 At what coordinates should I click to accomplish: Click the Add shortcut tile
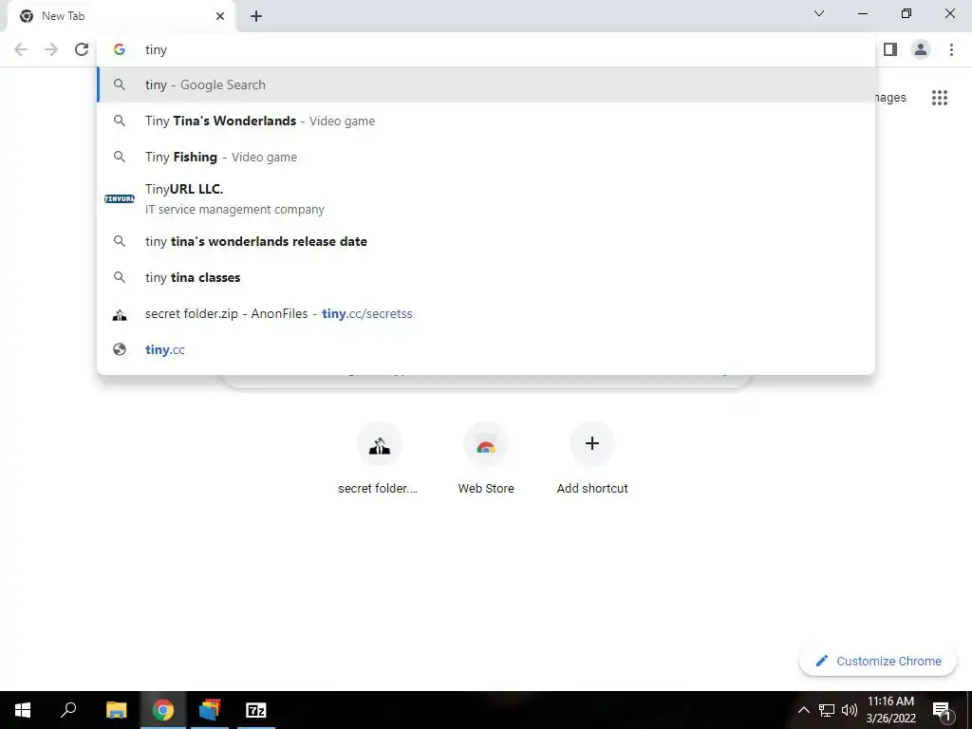pyautogui.click(x=592, y=458)
